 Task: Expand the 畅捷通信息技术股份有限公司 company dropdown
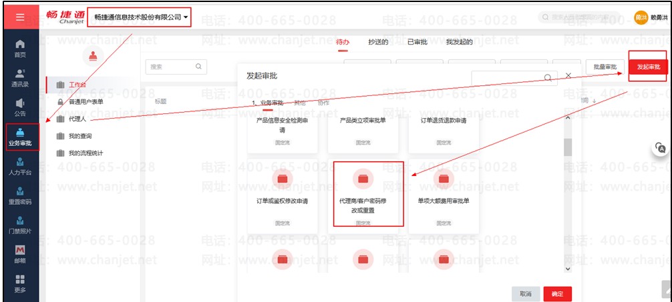coord(140,17)
